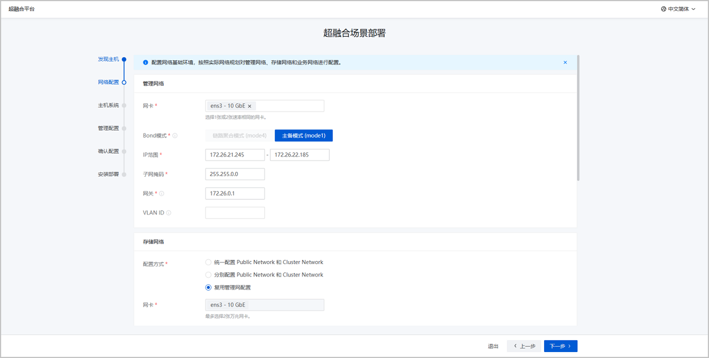Click help icon beside VLAN ID

169,213
